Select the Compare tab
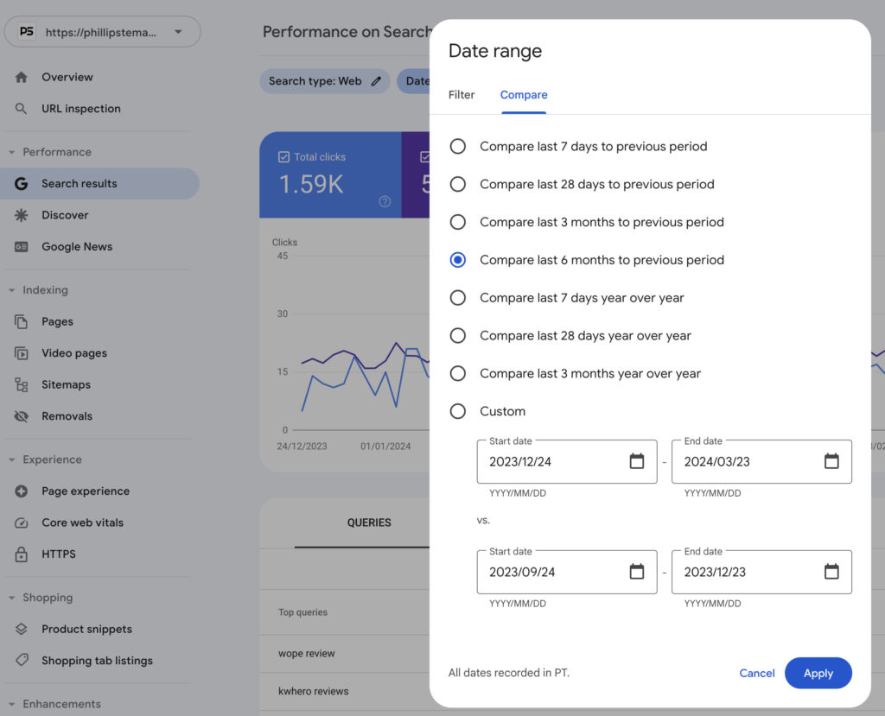The height and width of the screenshot is (716, 885). click(524, 95)
